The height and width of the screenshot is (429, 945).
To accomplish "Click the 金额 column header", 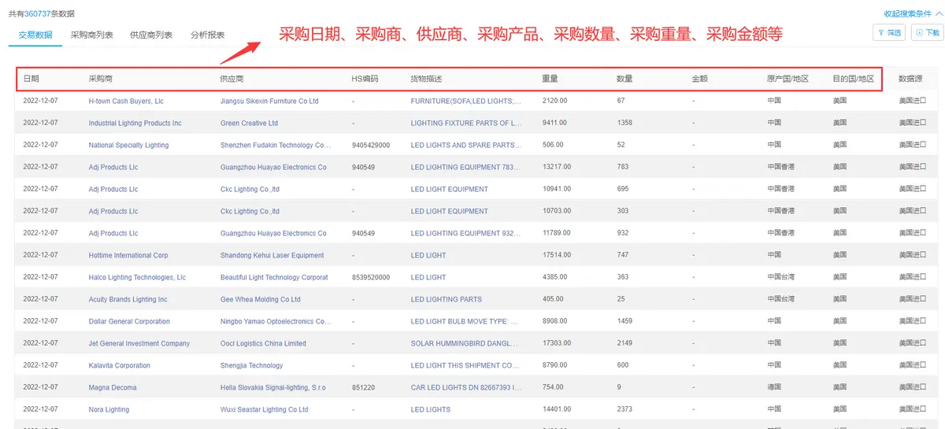I will (699, 79).
